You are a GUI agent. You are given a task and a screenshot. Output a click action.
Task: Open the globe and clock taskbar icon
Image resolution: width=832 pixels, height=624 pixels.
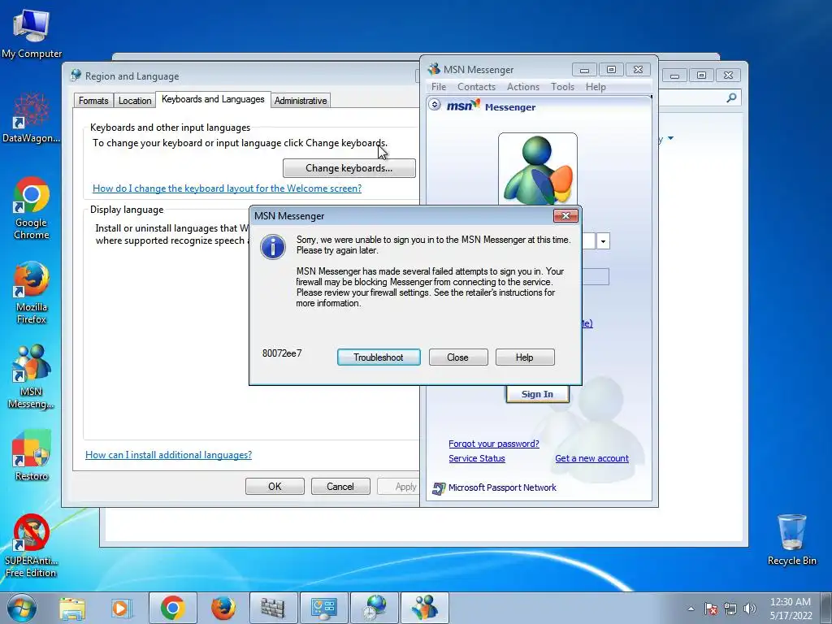[374, 608]
